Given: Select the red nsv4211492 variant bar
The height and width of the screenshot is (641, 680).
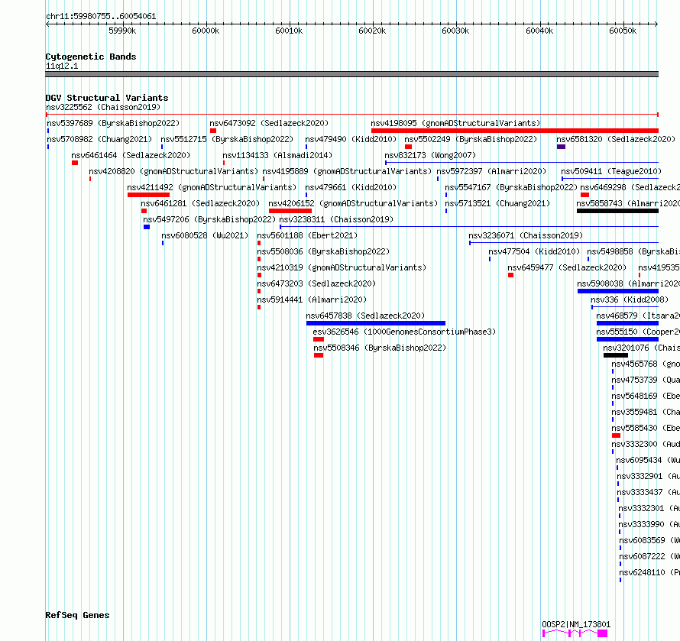Looking at the screenshot, I should point(148,195).
